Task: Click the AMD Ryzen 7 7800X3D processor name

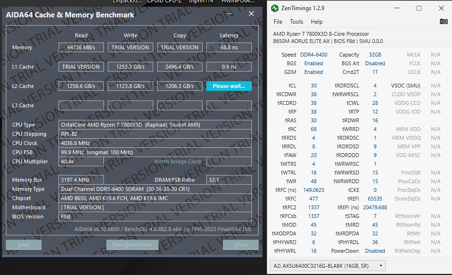Action: tap(321, 34)
